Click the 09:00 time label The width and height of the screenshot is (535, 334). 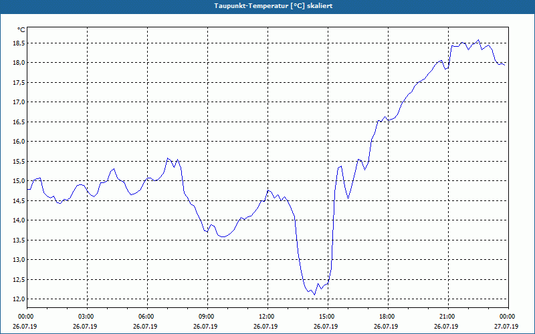[x=207, y=317]
